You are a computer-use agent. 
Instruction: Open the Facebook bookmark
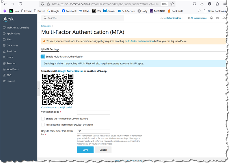click(x=69, y=11)
